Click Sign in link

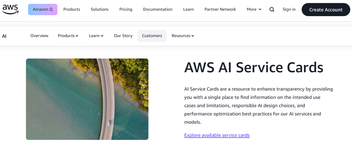[289, 9]
